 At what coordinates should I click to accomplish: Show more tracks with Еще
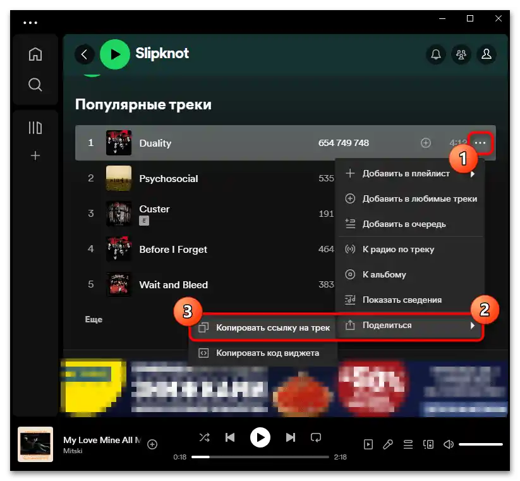pos(94,319)
